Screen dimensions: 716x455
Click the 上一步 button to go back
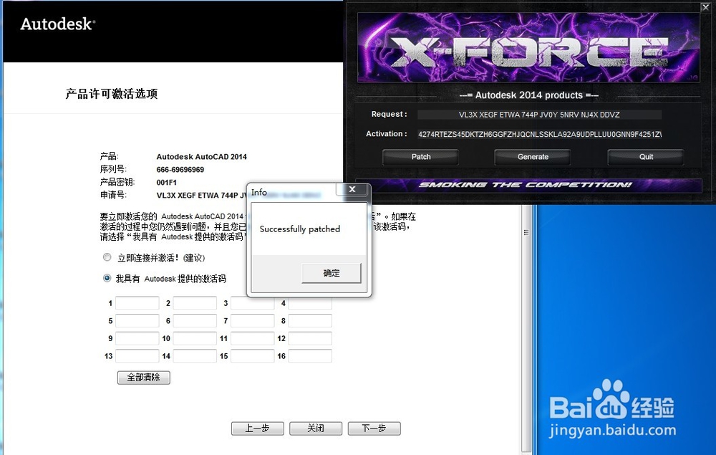(257, 428)
